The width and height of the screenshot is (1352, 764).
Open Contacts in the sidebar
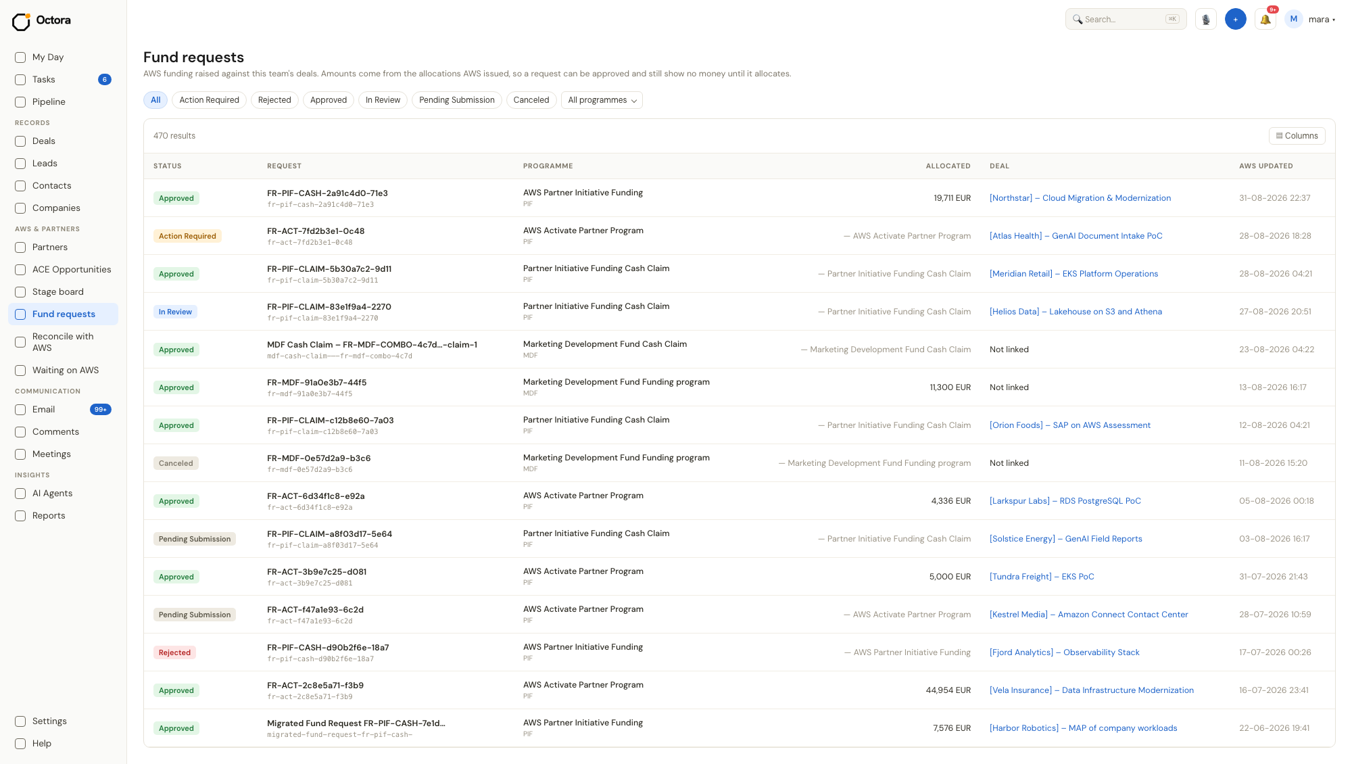tap(64, 186)
